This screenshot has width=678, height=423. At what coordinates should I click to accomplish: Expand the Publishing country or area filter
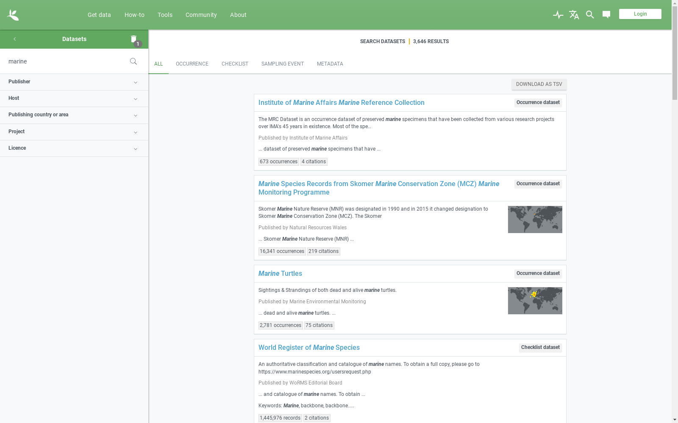point(74,115)
